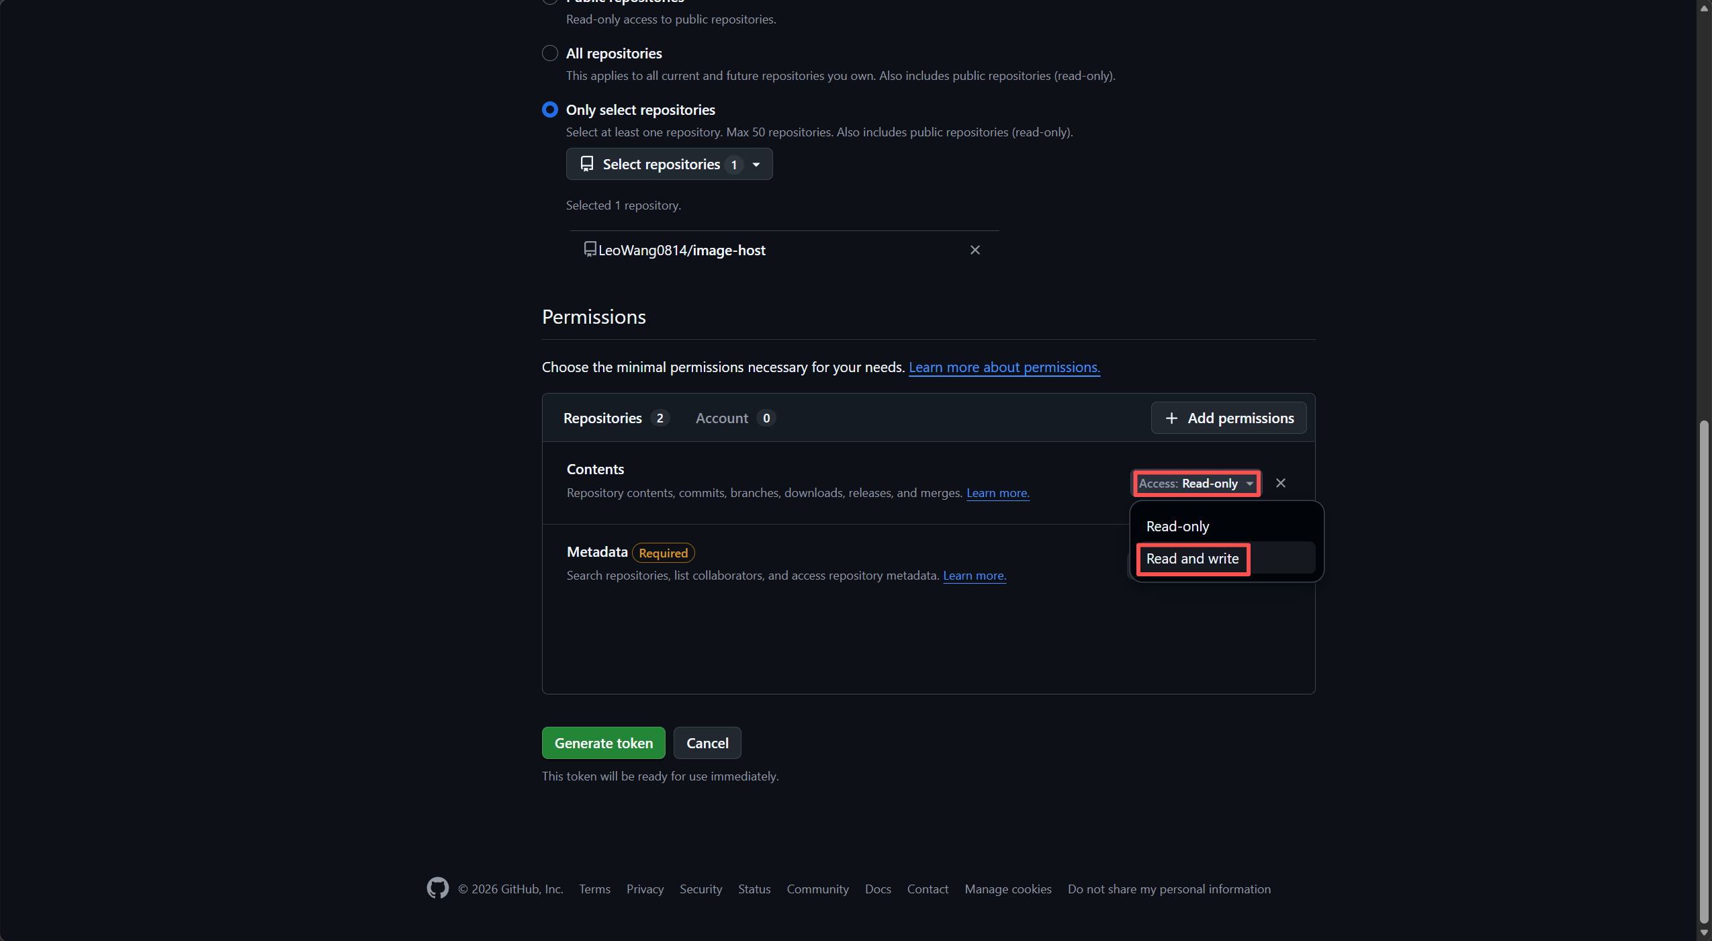
Task: Select the Only select repositories radio button
Action: 549,109
